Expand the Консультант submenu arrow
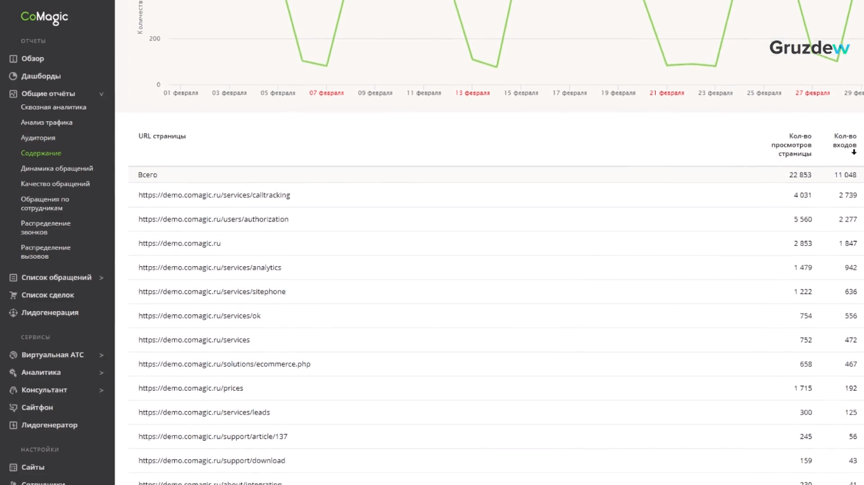864x485 pixels. 101,390
